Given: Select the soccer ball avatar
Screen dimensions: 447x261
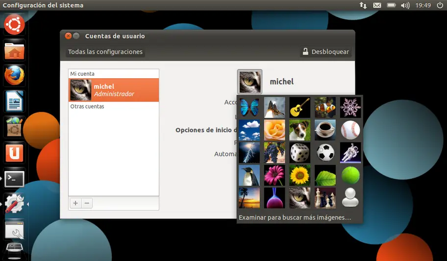Looking at the screenshot, I should 325,152.
